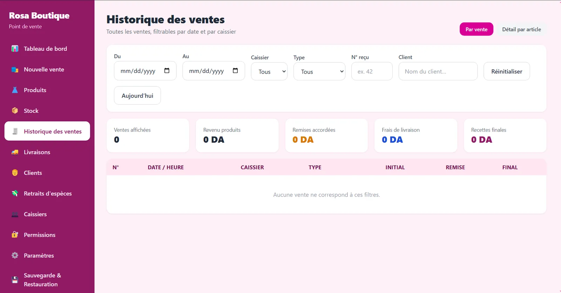Click the FINAL column header

(510, 167)
